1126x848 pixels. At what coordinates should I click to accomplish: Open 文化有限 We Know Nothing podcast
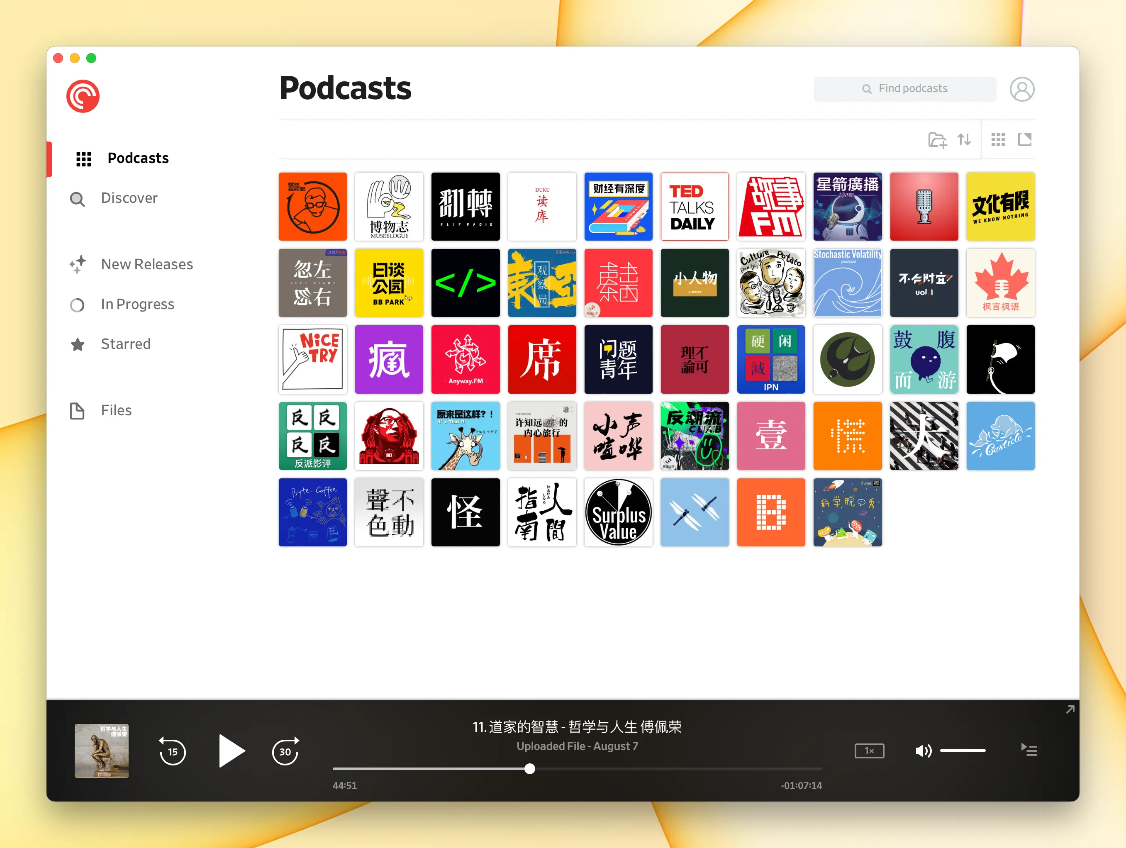pos(1000,207)
